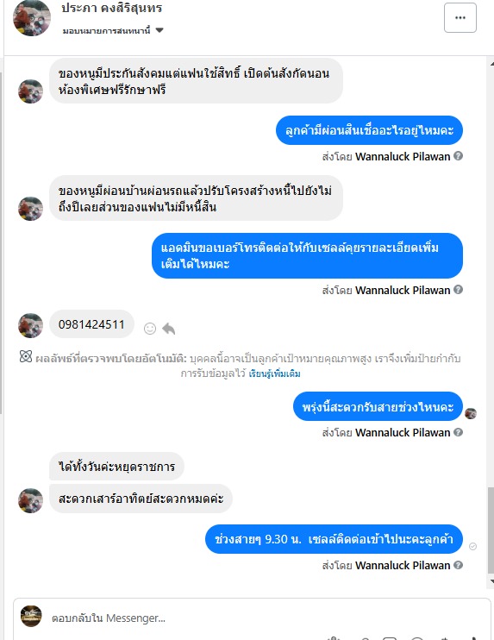494x640 pixels.
Task: Click the page avatar beside the reply box
Action: tap(31, 616)
